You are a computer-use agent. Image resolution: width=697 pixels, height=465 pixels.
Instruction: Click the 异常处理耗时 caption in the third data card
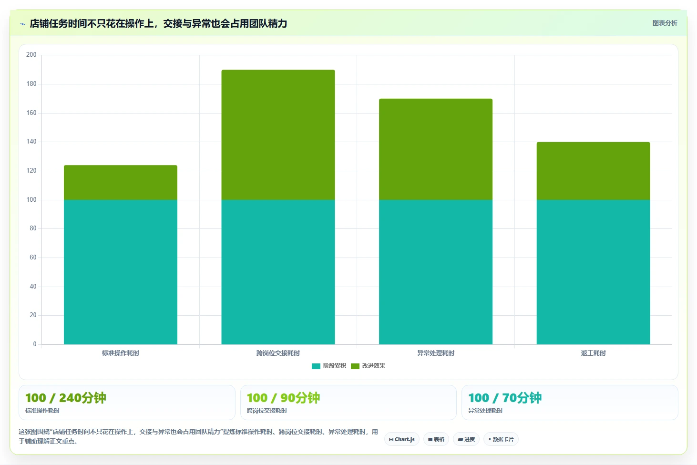[485, 411]
